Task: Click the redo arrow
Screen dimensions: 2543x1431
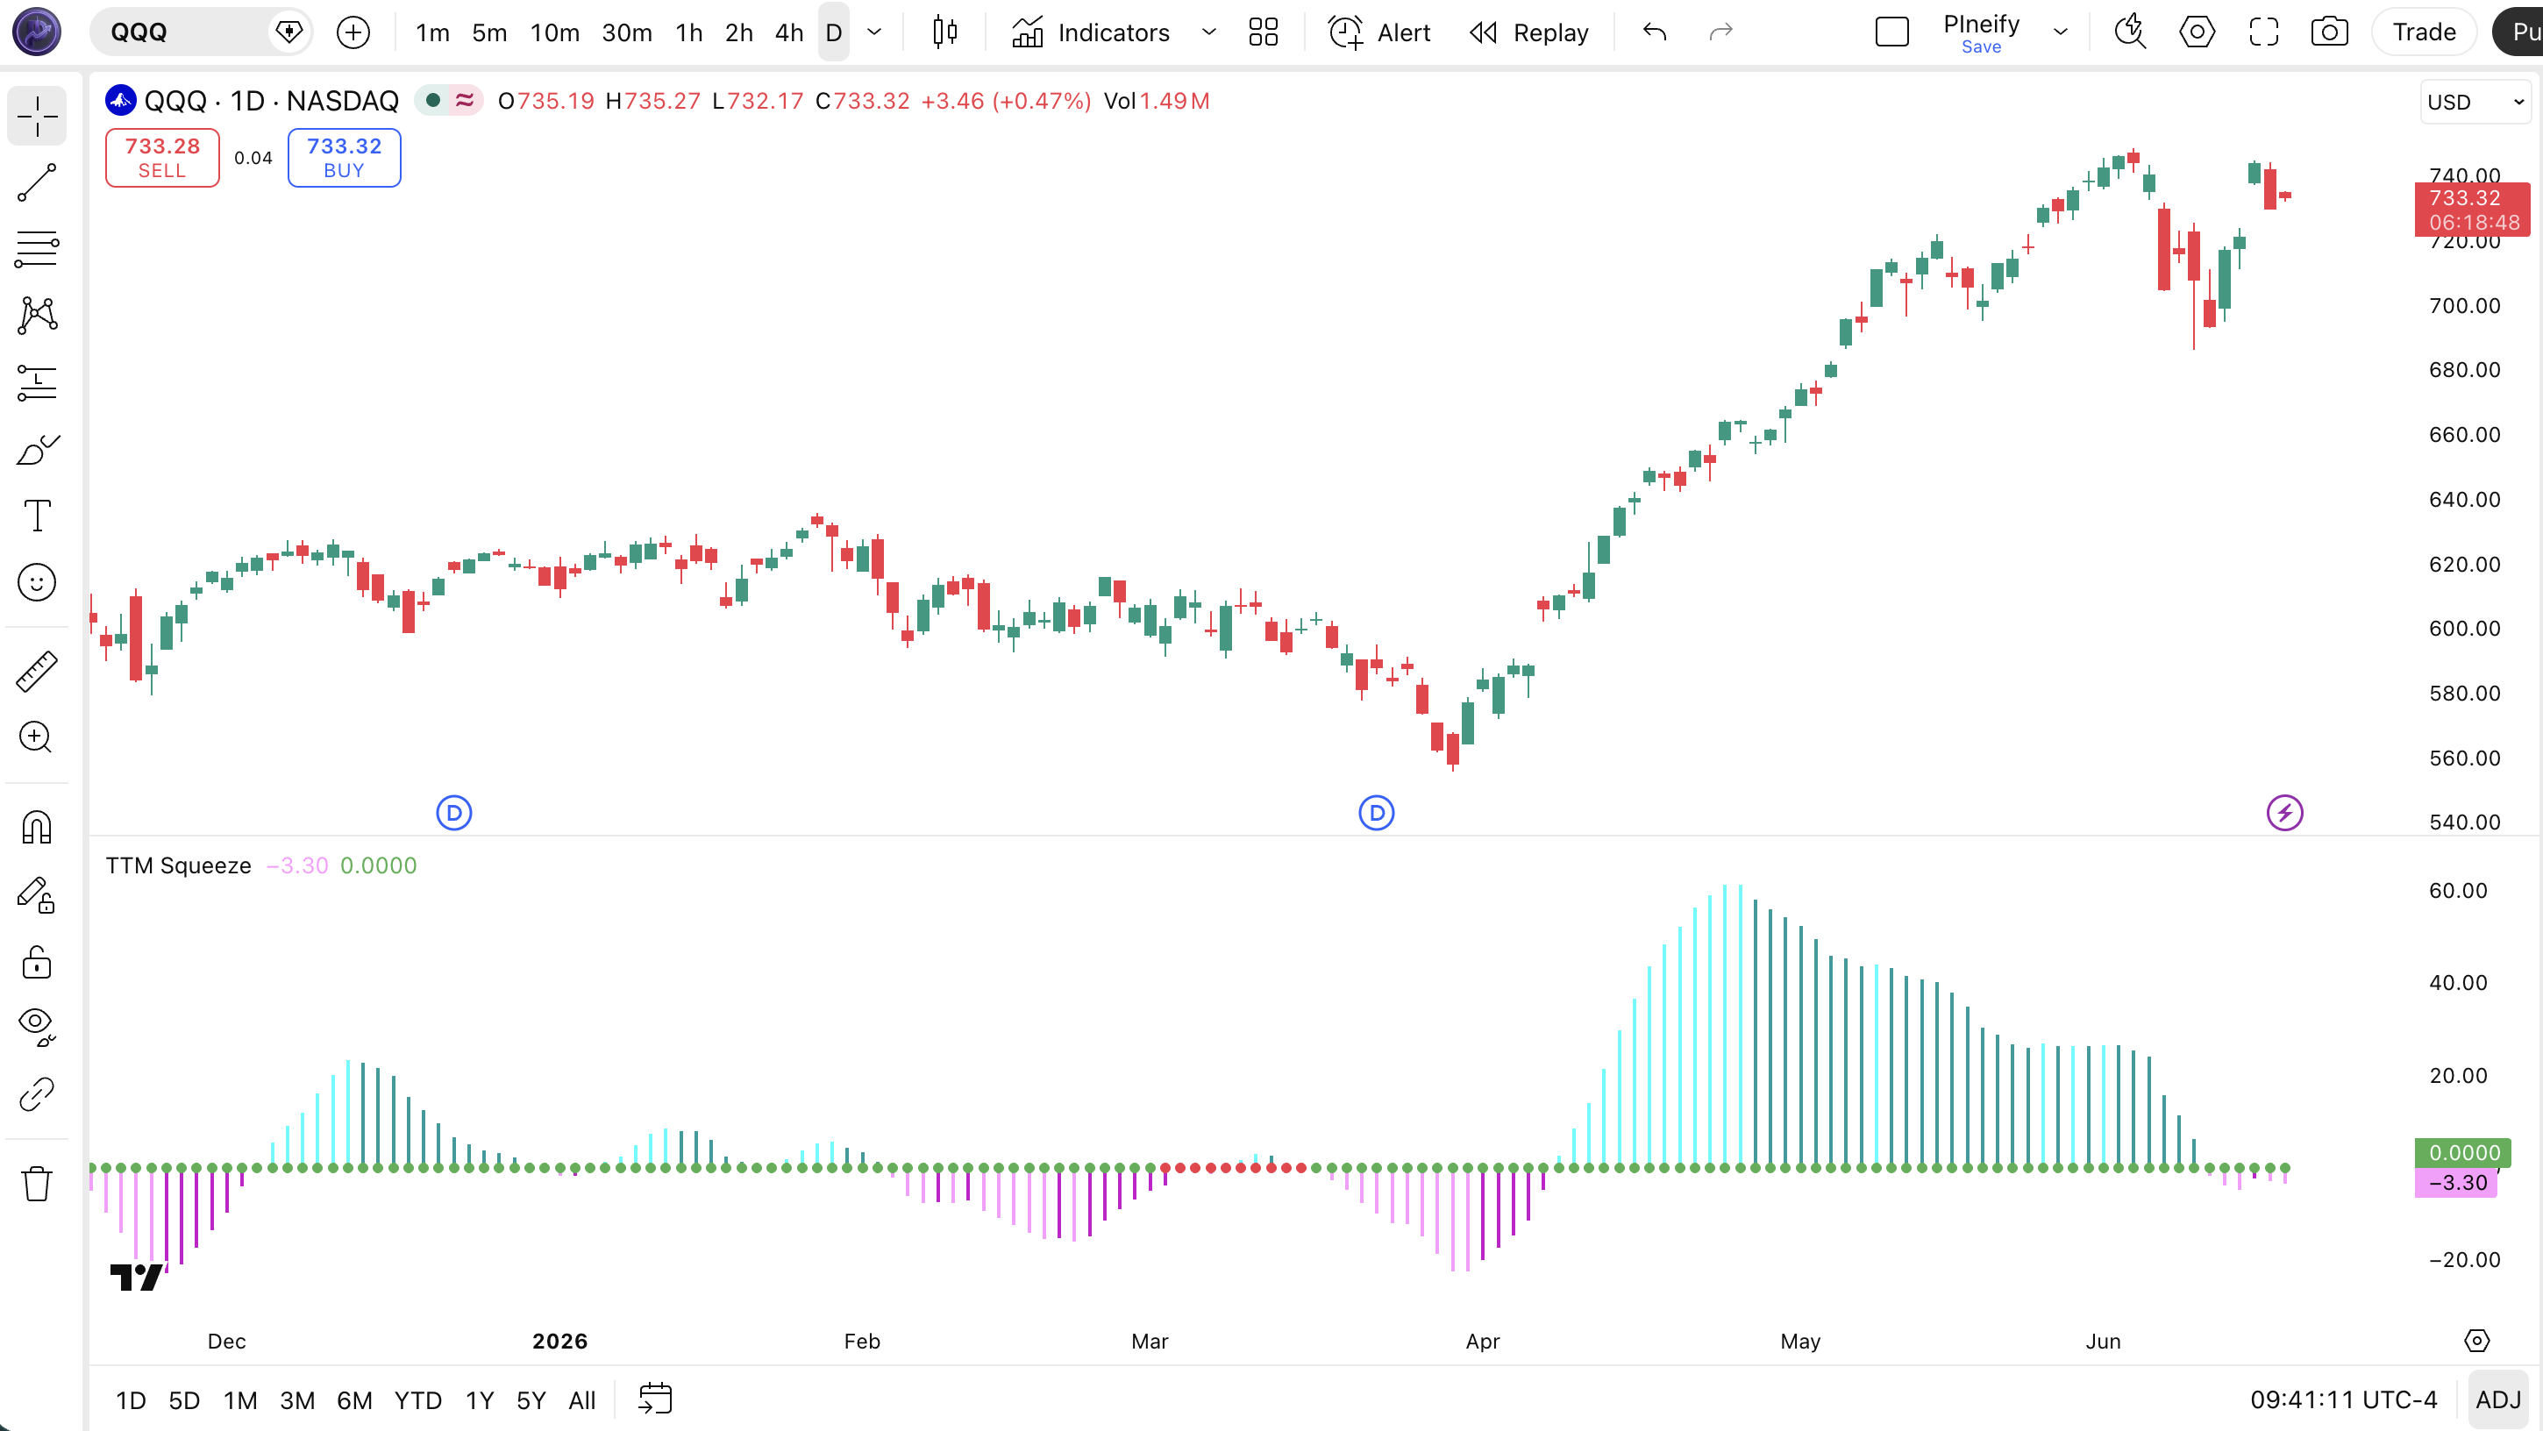Action: click(1720, 32)
